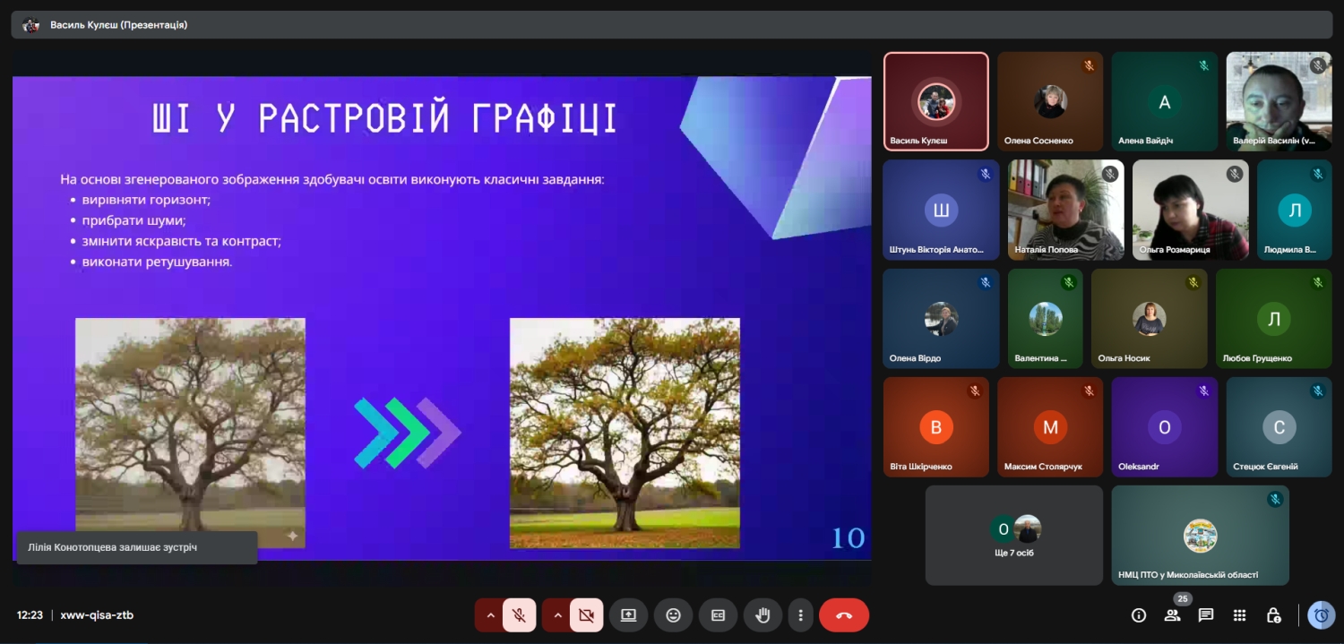Expand audio settings arrow beside microphone
Image resolution: width=1344 pixels, height=644 pixels.
(x=490, y=615)
